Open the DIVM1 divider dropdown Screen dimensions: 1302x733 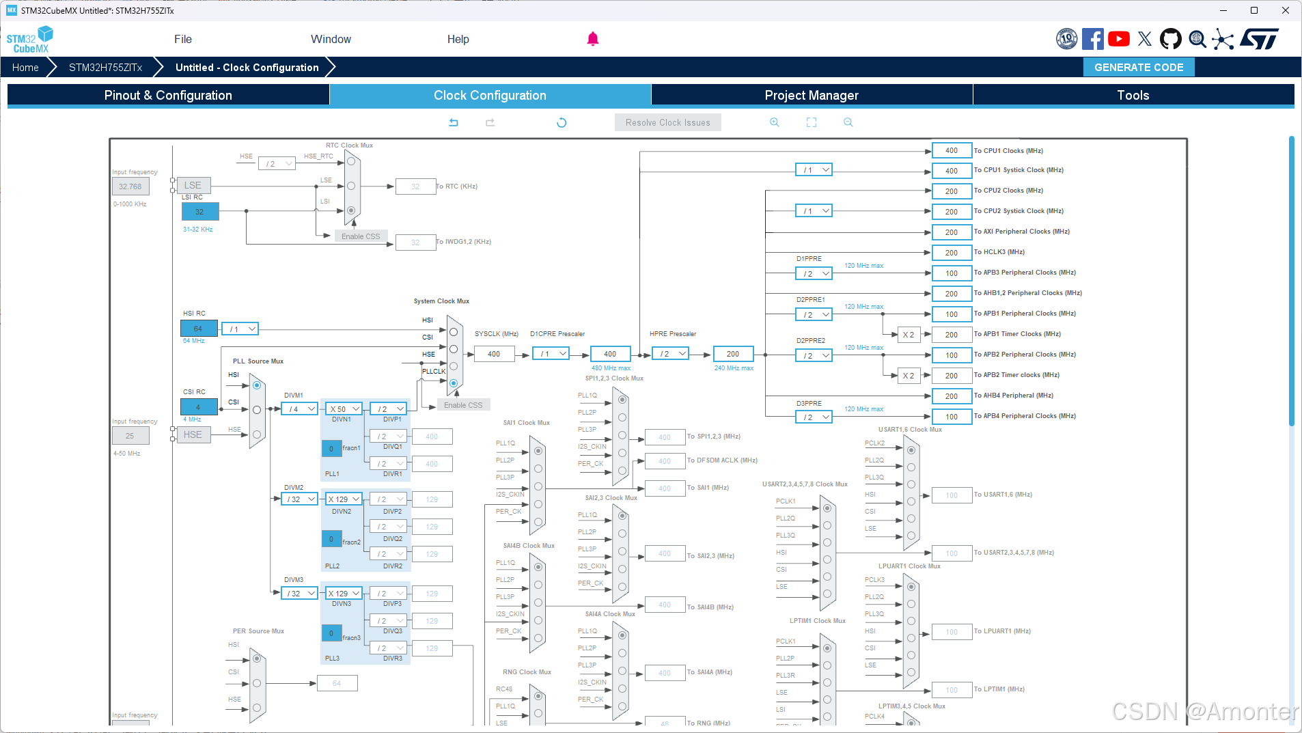(x=300, y=409)
